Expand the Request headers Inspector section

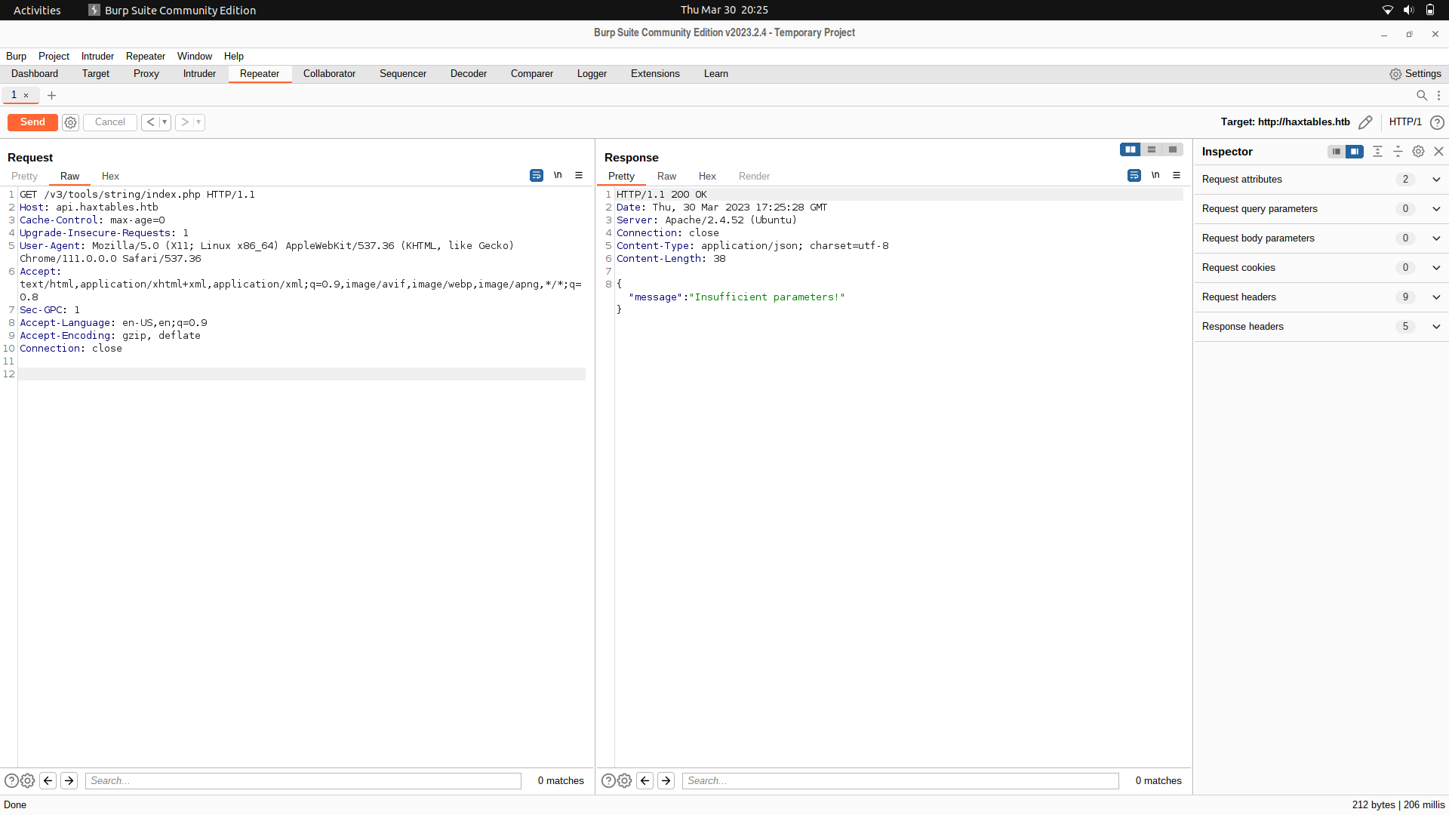tap(1436, 297)
